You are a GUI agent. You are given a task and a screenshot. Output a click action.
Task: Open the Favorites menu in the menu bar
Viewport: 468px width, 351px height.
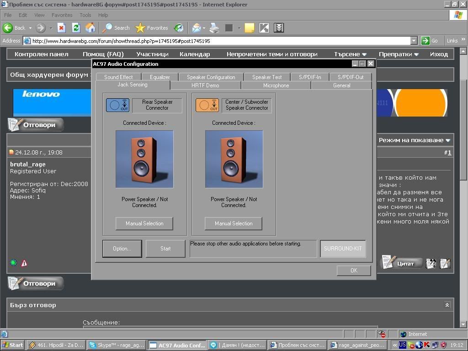click(62, 15)
